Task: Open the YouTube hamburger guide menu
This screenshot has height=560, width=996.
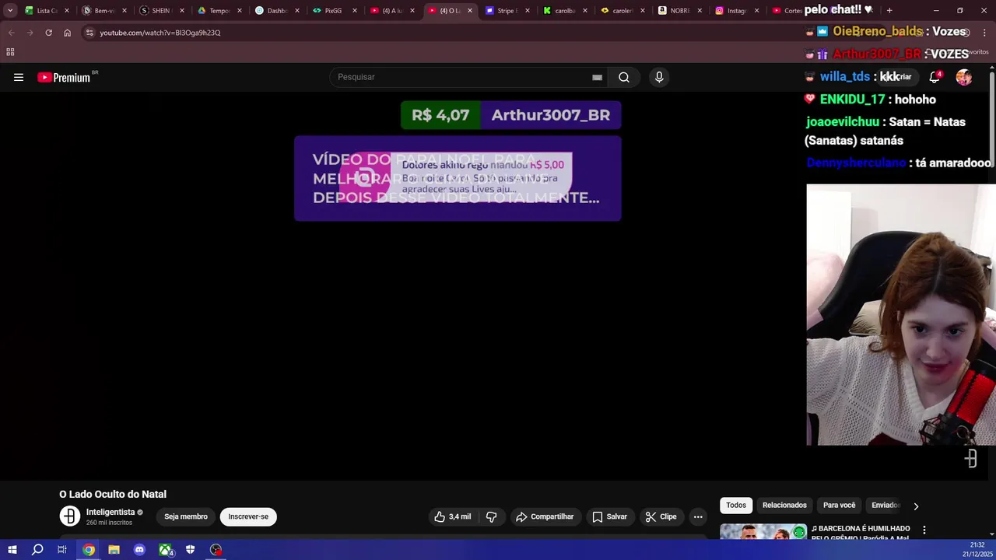Action: click(x=19, y=77)
